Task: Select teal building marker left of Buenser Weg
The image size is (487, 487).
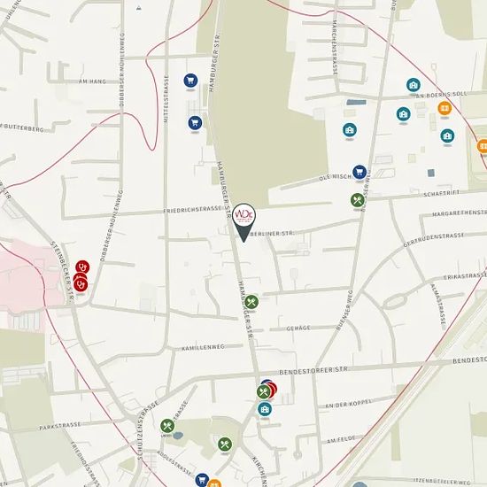Action: coord(350,130)
